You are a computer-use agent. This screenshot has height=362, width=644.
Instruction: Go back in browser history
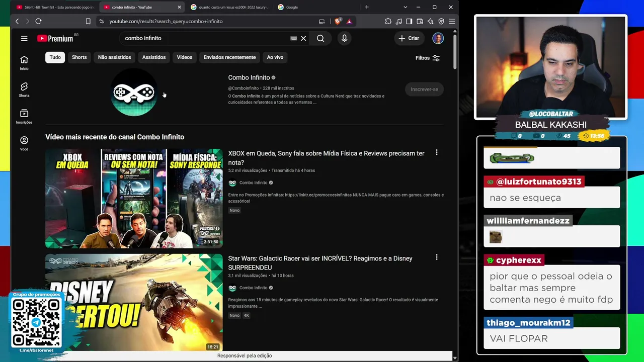click(17, 21)
